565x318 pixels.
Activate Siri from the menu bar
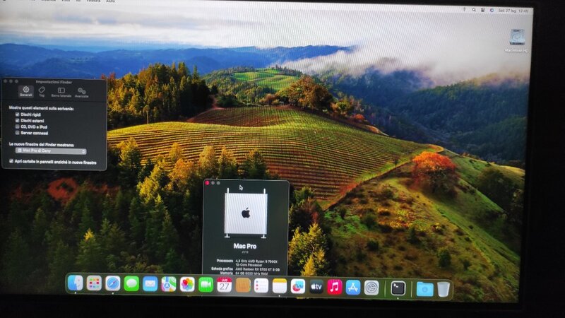(492, 11)
